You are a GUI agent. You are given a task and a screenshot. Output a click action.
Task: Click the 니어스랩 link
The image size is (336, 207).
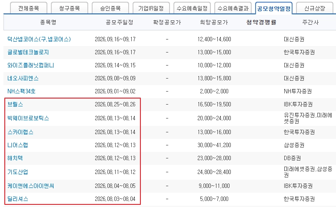point(17,145)
